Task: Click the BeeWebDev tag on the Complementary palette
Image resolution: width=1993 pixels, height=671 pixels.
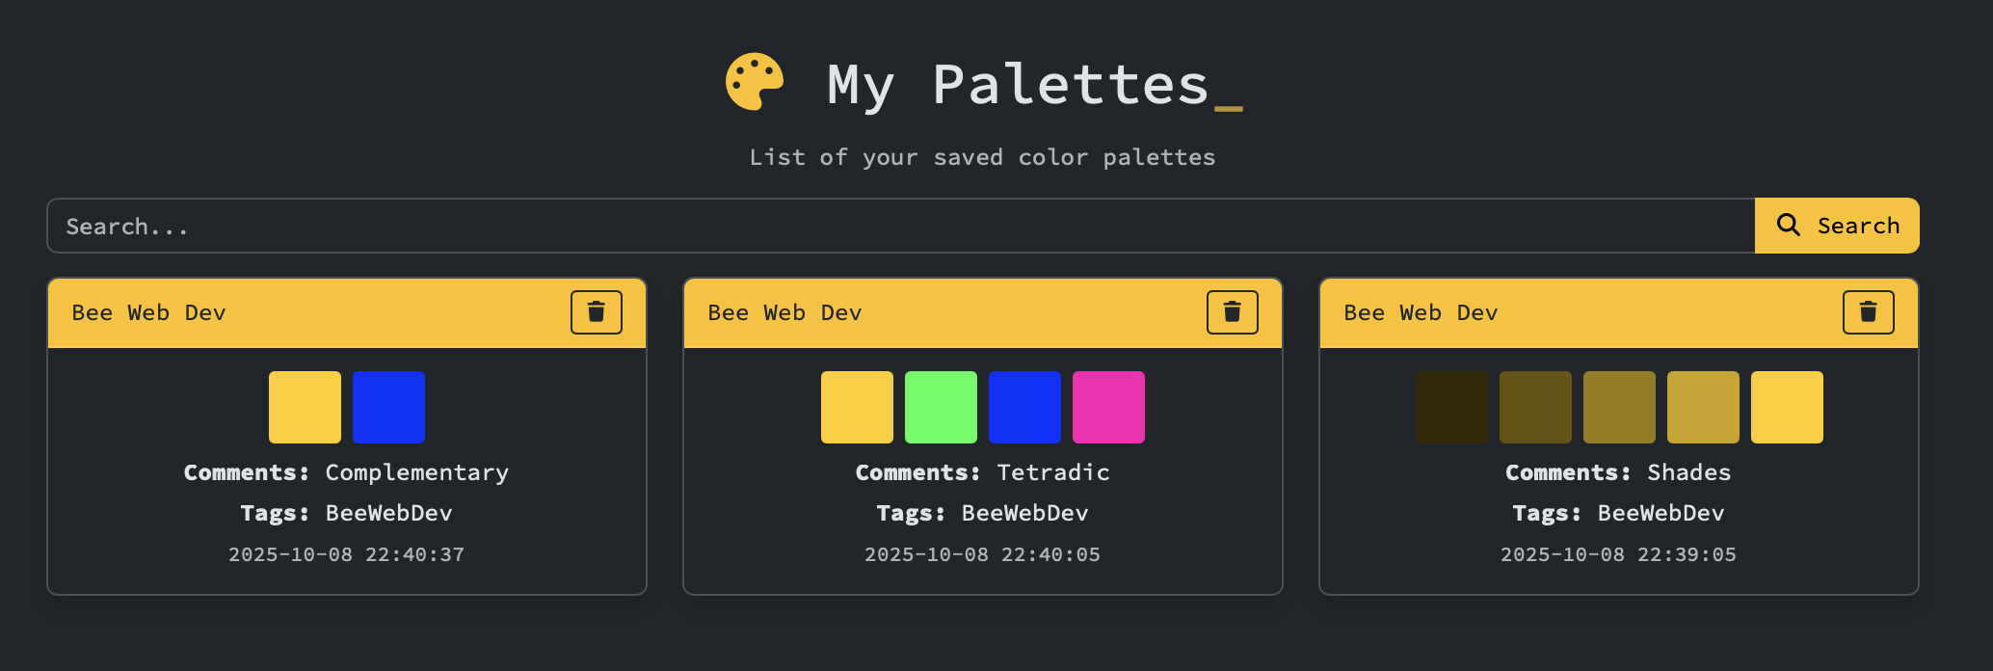Action: pyautogui.click(x=387, y=513)
